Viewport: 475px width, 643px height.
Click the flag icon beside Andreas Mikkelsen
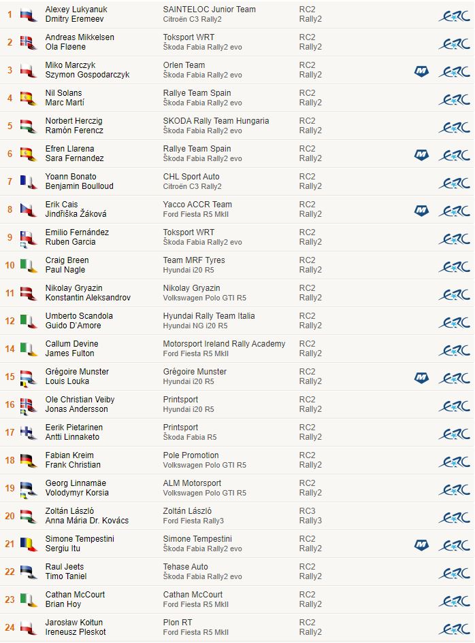pyautogui.click(x=28, y=42)
